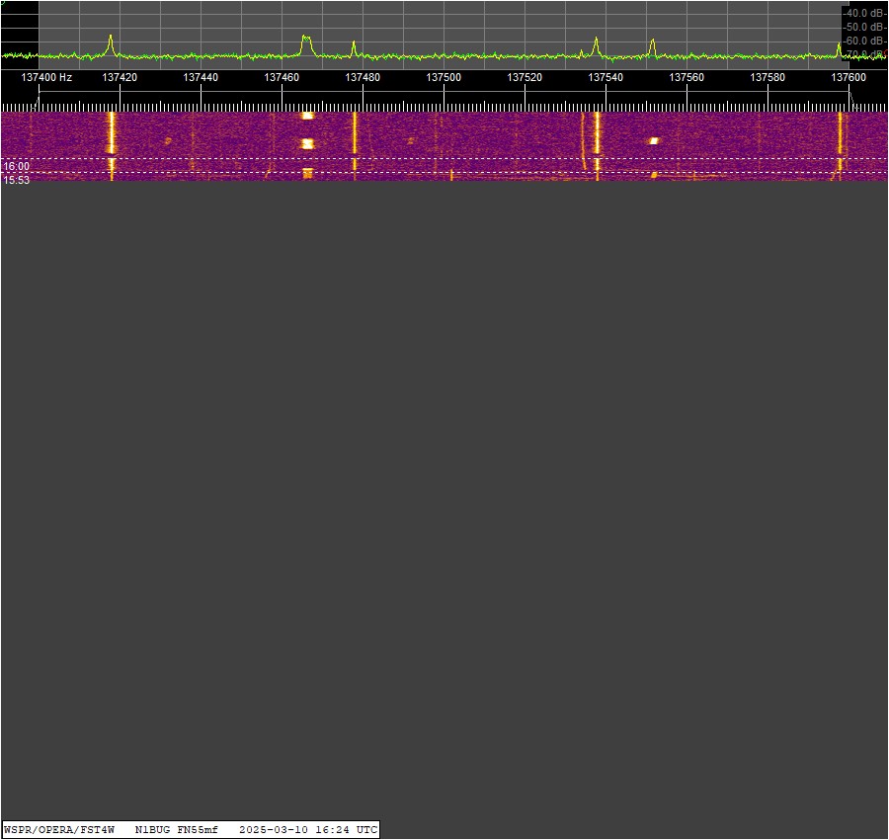Image resolution: width=889 pixels, height=840 pixels.
Task: Click the 137460 frequency scale label
Action: point(282,77)
